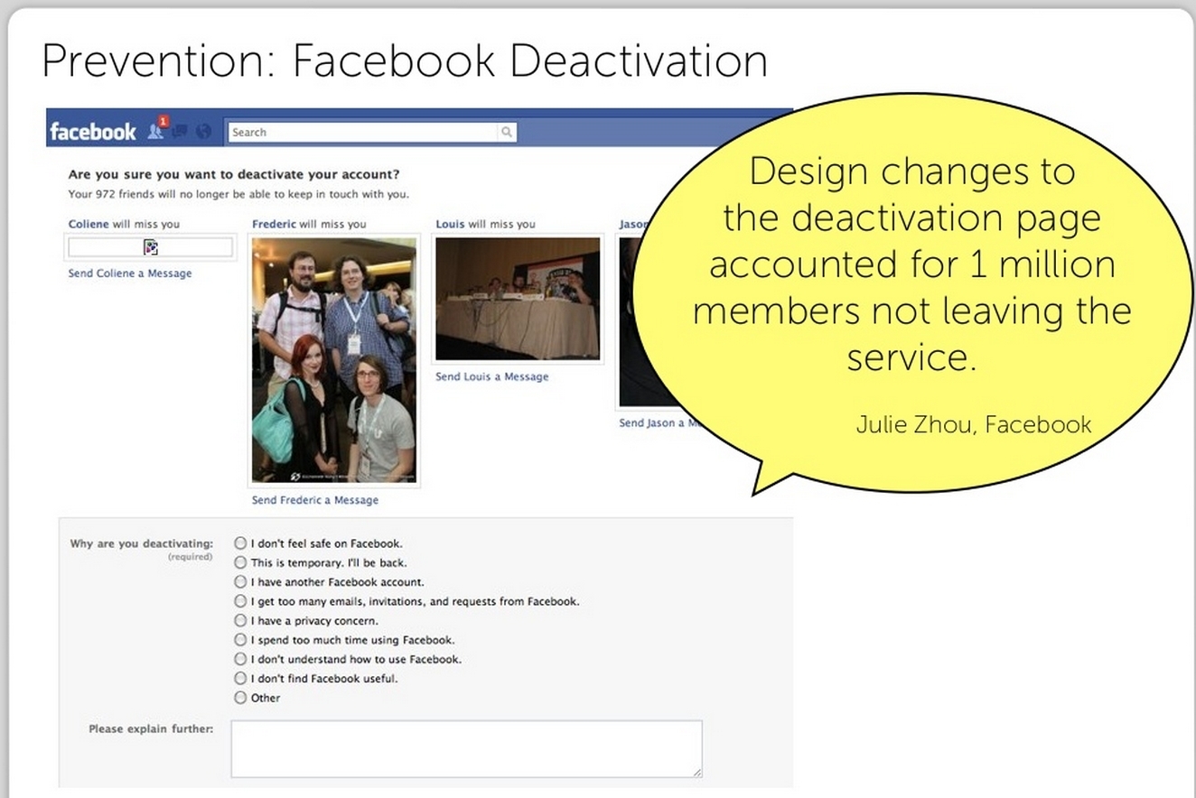Open the notifications globe icon
This screenshot has height=798, width=1196.
(x=203, y=132)
